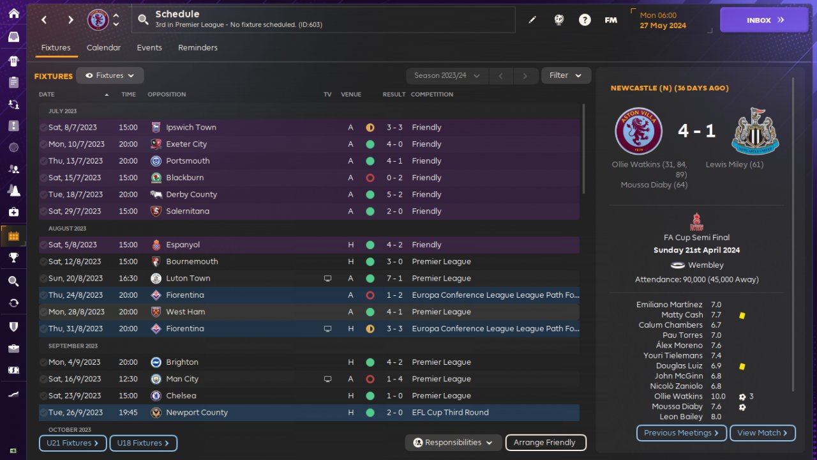This screenshot has height=460, width=817.
Task: Open the Squad shirt icon in the sidebar
Action: [x=13, y=61]
